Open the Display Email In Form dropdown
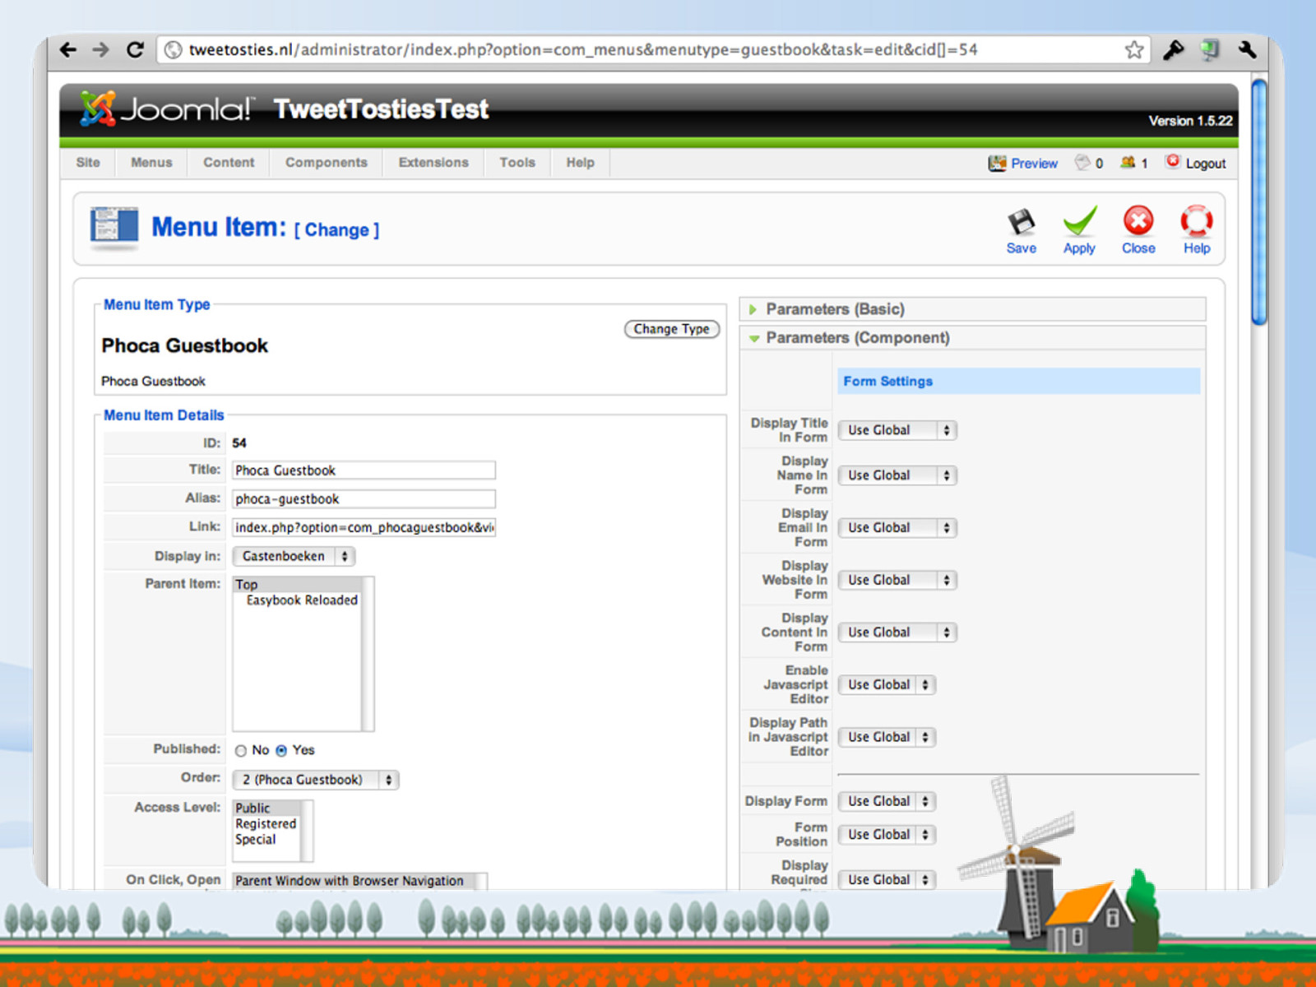This screenshot has height=987, width=1316. [x=897, y=528]
